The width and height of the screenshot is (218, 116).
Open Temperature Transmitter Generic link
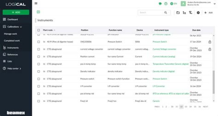point(170,64)
